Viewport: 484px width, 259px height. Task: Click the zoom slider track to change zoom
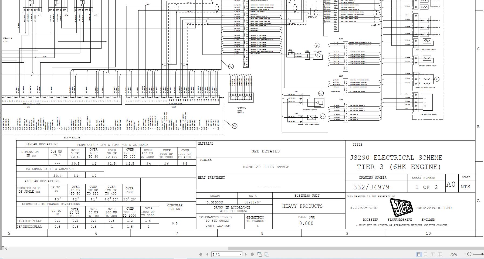[476, 254]
